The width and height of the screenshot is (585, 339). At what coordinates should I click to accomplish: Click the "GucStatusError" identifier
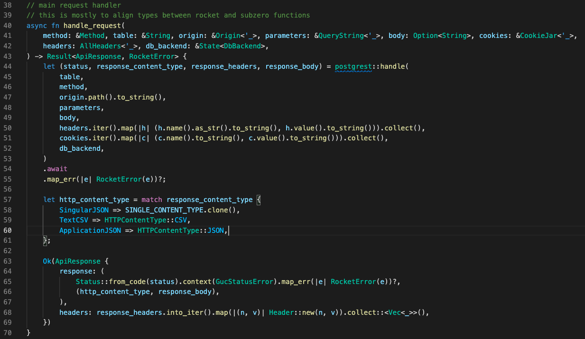(244, 282)
